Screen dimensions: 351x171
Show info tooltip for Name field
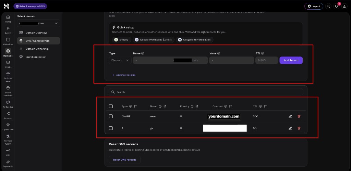pyautogui.click(x=143, y=53)
